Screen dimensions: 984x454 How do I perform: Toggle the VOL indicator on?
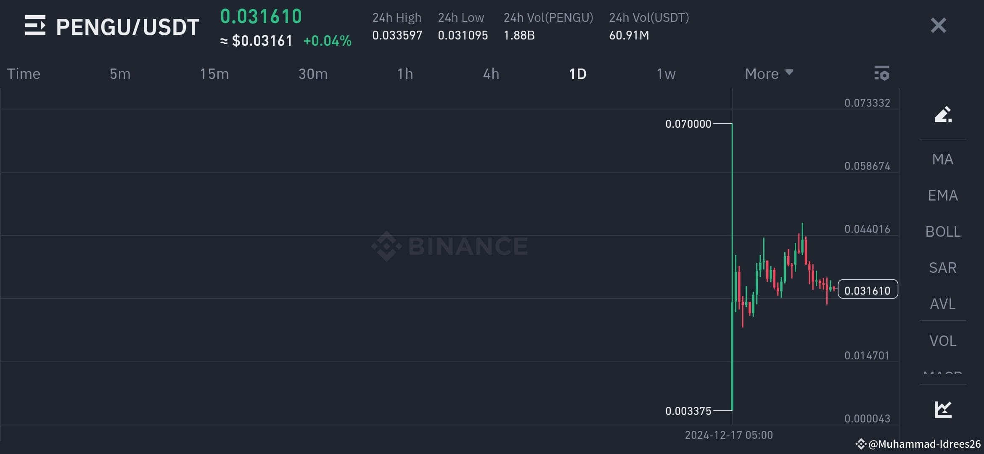[942, 341]
